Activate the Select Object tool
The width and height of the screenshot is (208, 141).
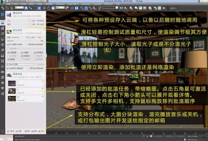26,8
